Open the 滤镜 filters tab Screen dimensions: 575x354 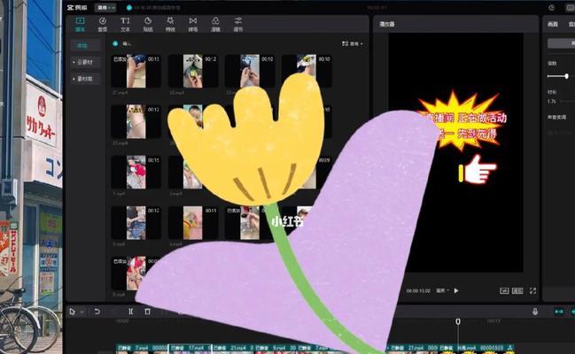pyautogui.click(x=215, y=24)
